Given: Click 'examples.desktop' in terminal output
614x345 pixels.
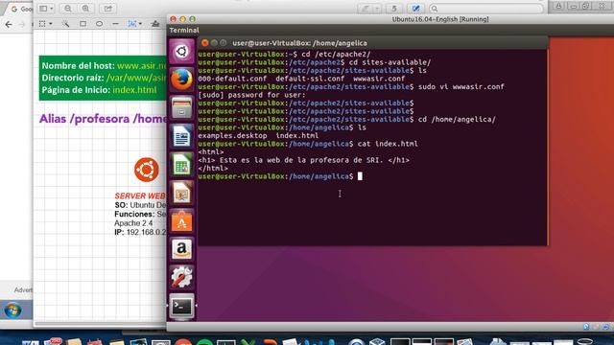Looking at the screenshot, I should (x=232, y=136).
